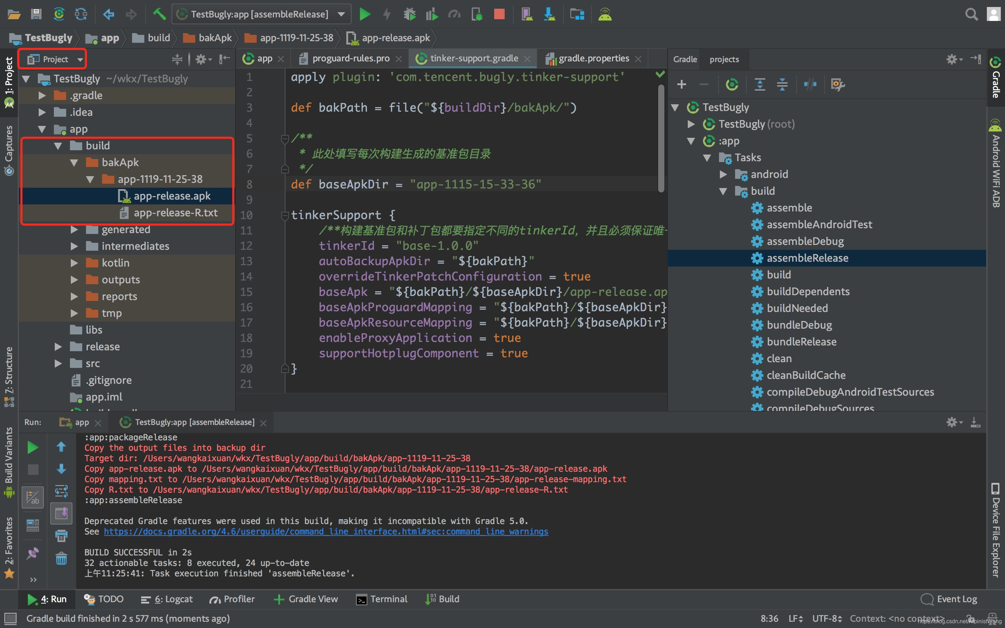The width and height of the screenshot is (1005, 628).
Task: Click the Save All icon
Action: 36,15
